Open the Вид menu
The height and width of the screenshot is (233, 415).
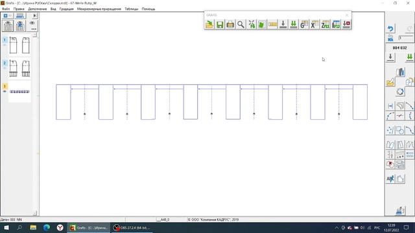[53, 9]
